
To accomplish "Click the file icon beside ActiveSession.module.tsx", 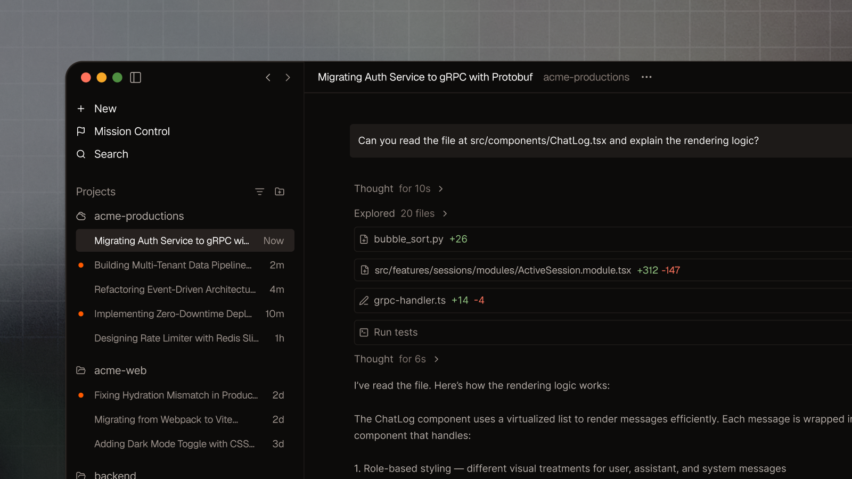I will [x=364, y=270].
